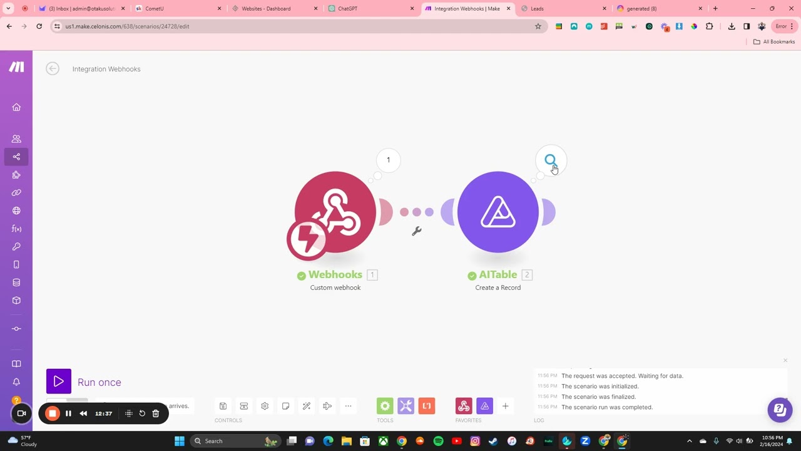Image resolution: width=801 pixels, height=451 pixels.
Task: Open the Team users sidebar icon
Action: click(x=16, y=139)
